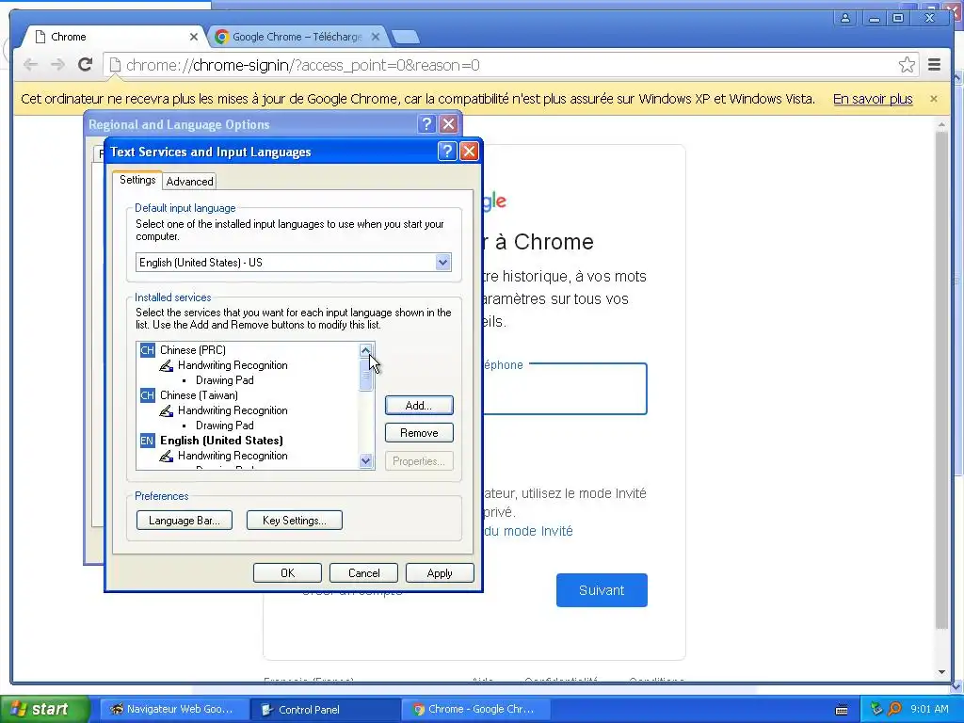Click the installed services scrollbar thumb

(x=366, y=375)
